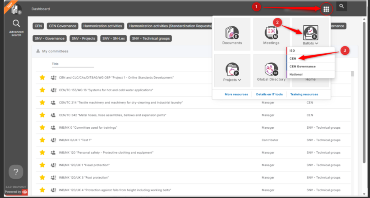Open the Meetings app tile
Image resolution: width=370 pixels, height=198 pixels.
pyautogui.click(x=272, y=34)
